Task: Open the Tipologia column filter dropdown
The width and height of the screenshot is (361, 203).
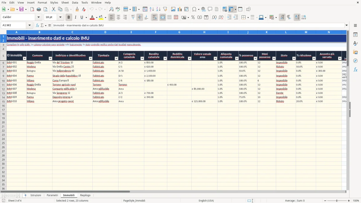Action: [116, 58]
